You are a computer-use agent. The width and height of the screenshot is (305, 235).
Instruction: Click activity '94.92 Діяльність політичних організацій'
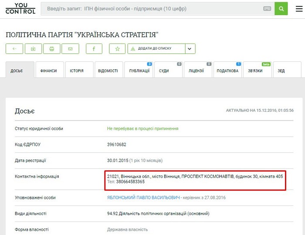(x=158, y=214)
